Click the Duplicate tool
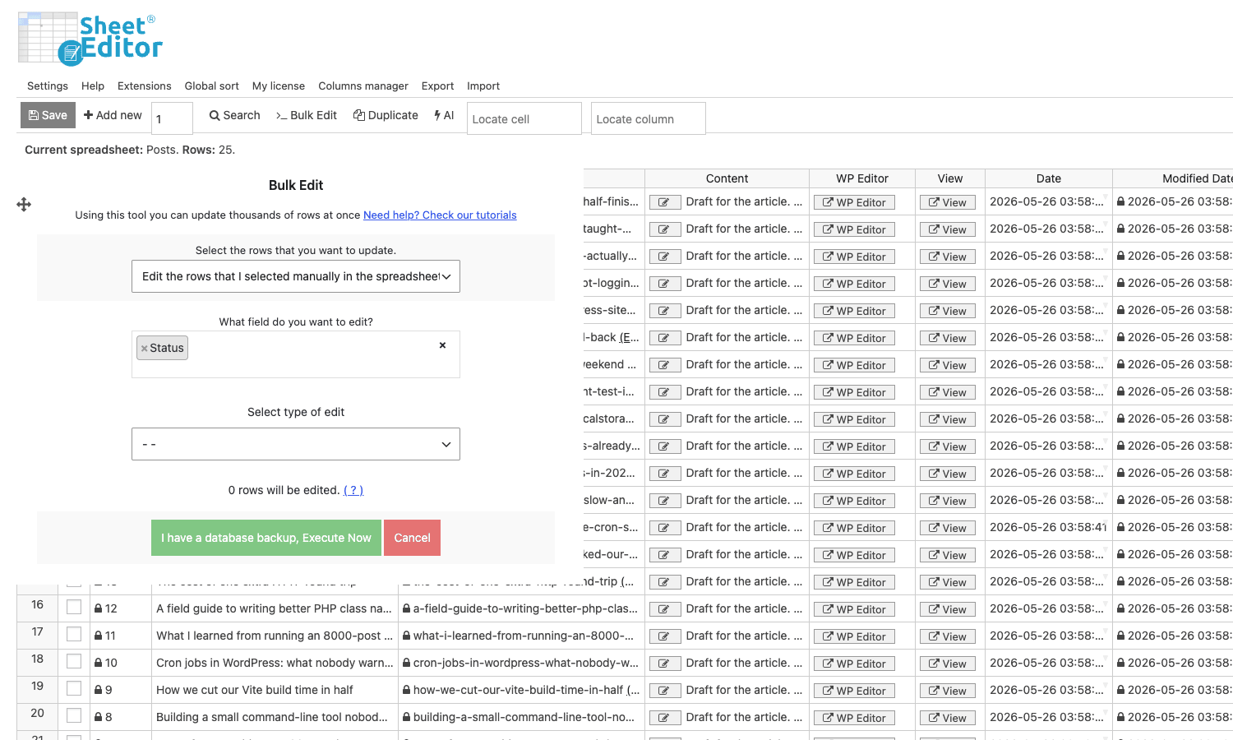 386,115
